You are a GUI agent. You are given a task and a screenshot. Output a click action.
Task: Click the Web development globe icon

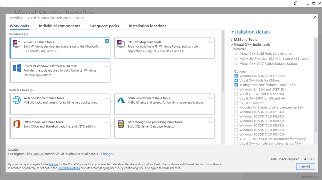16,100
